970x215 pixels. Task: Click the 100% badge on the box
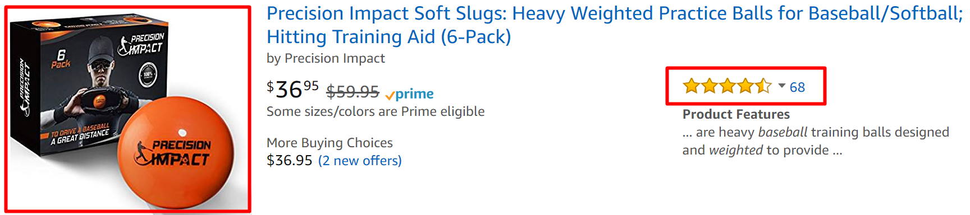(148, 74)
